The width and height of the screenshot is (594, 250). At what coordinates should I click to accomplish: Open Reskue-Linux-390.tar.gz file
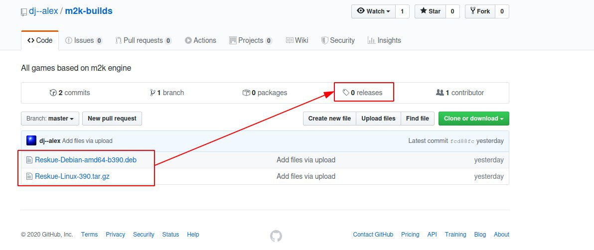(x=72, y=176)
